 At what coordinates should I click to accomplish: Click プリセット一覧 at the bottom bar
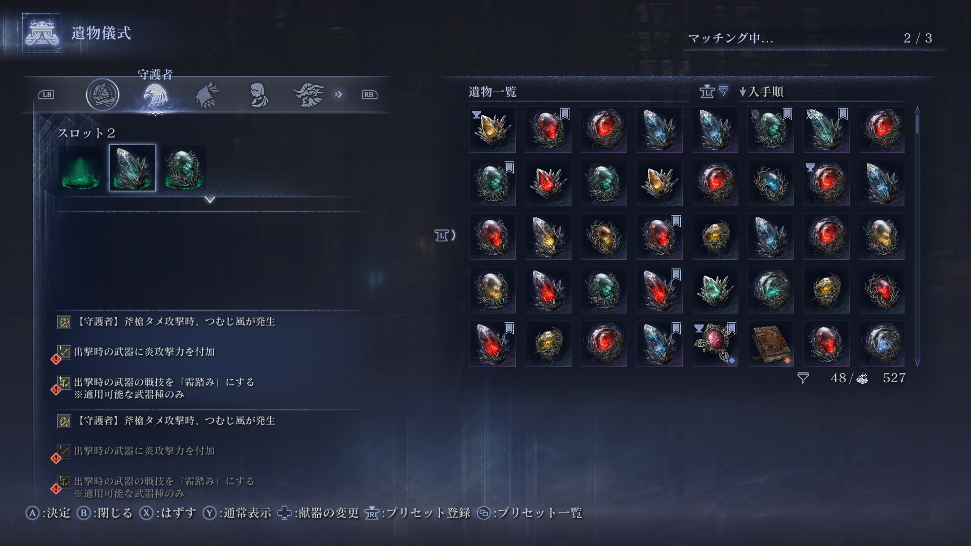coord(530,513)
